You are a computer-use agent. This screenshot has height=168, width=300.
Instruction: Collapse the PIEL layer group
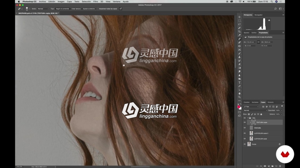pos(248,118)
